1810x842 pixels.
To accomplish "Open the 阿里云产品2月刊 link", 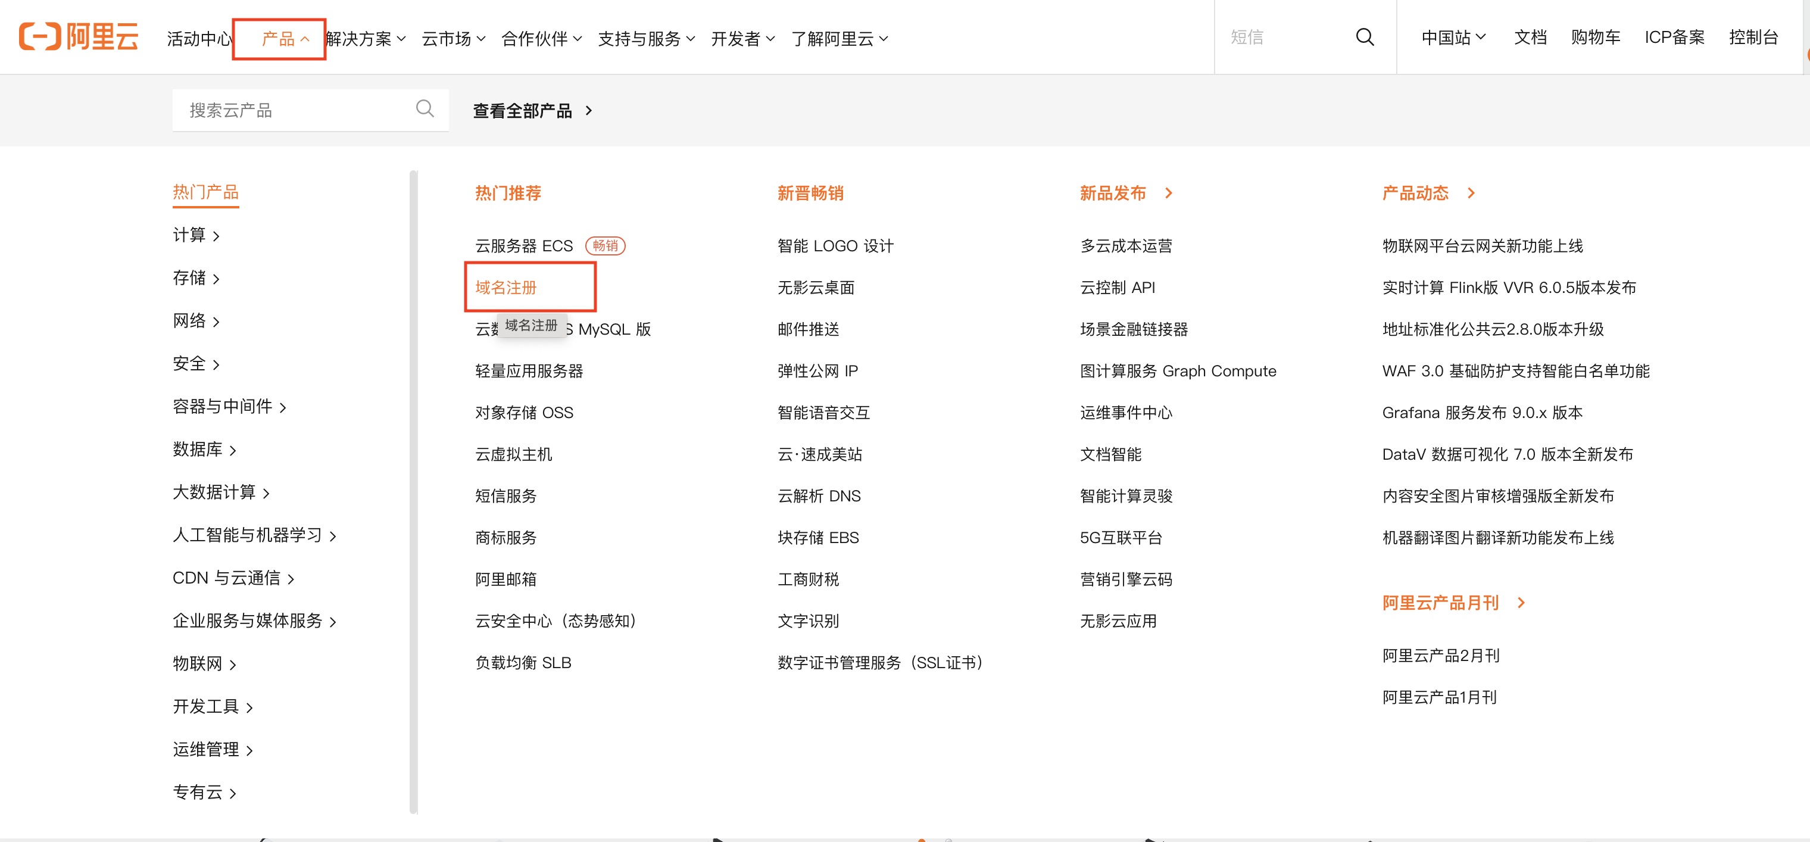I will coord(1440,656).
